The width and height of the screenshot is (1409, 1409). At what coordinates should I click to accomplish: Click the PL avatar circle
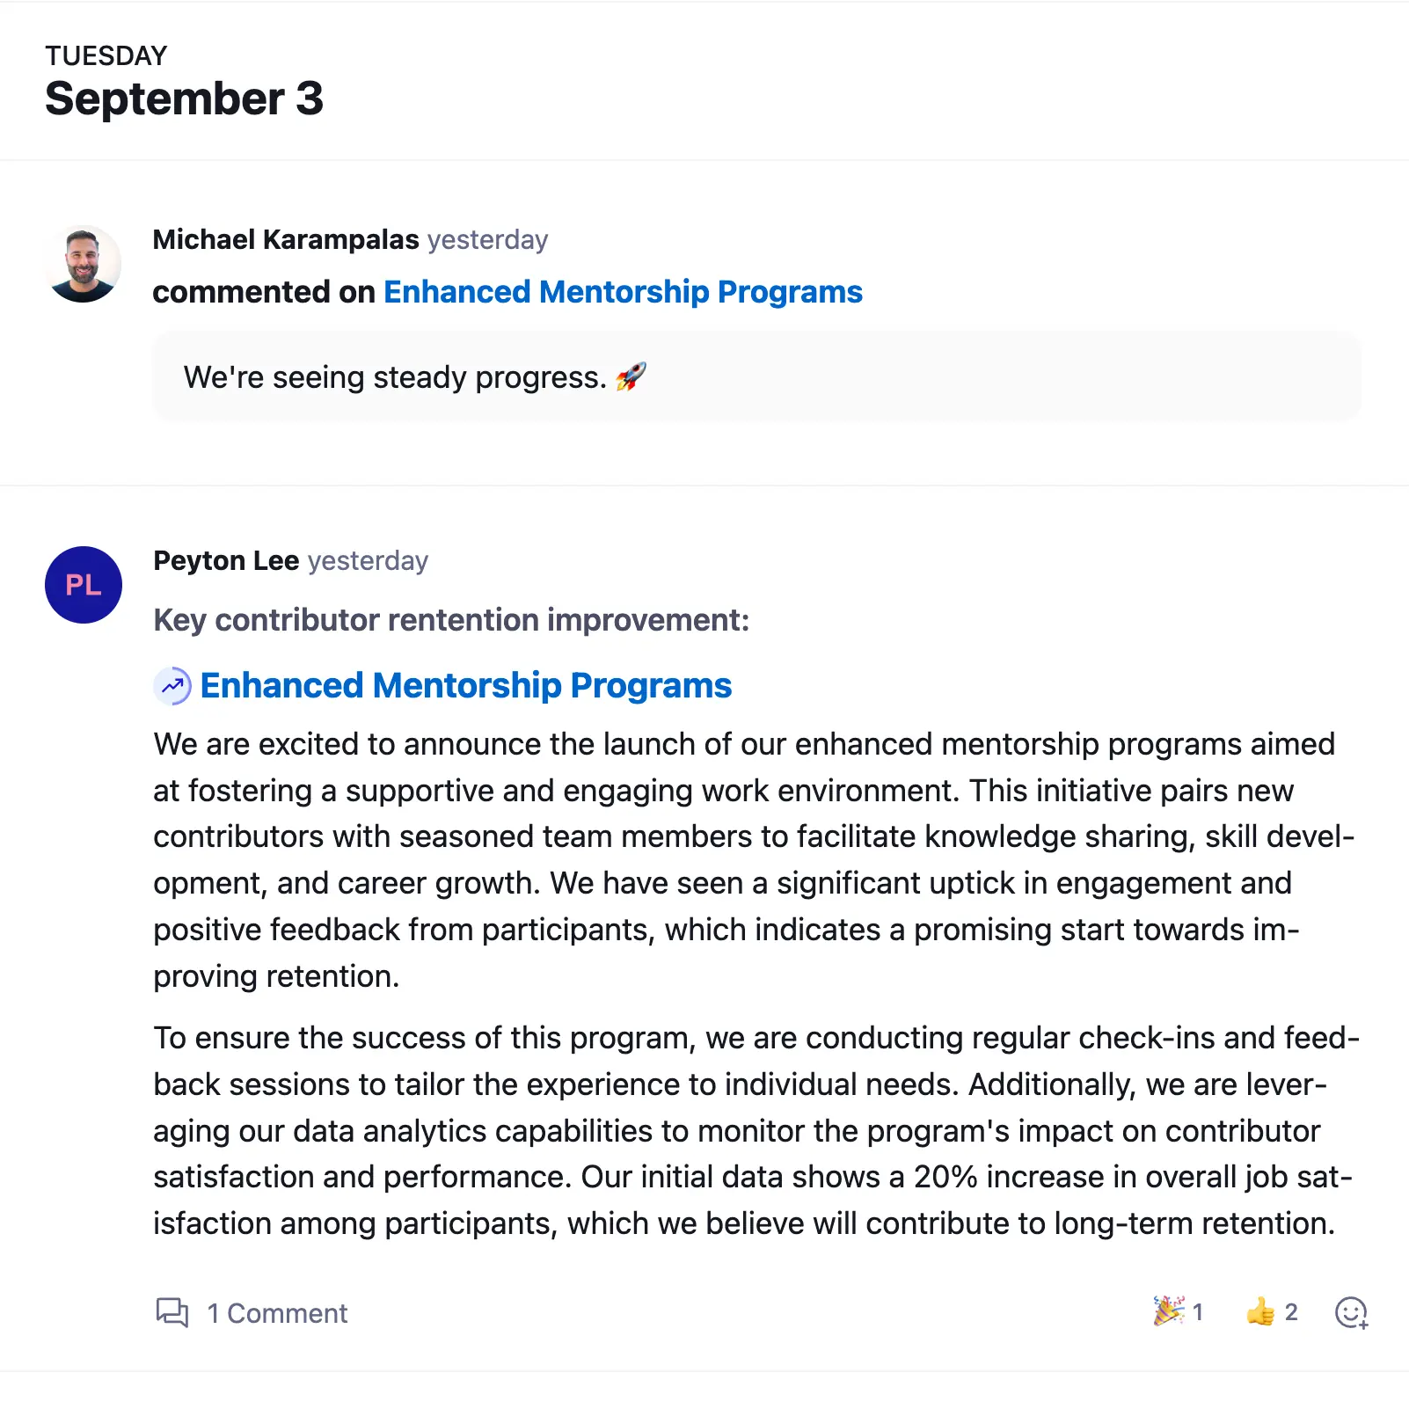[x=84, y=585]
